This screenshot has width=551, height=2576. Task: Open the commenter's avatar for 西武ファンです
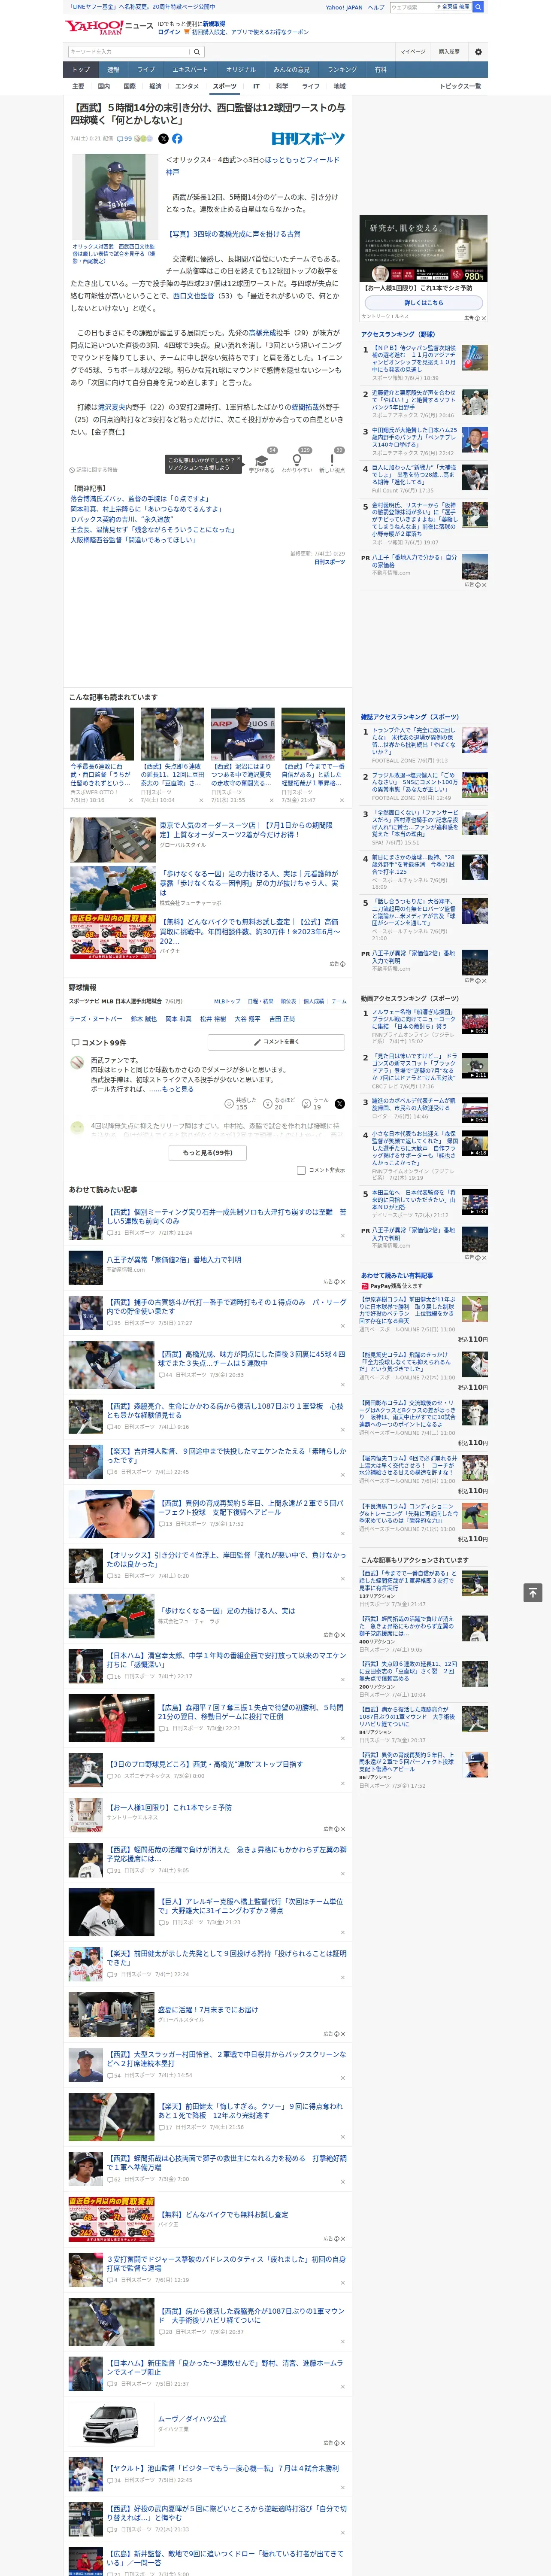[77, 1062]
